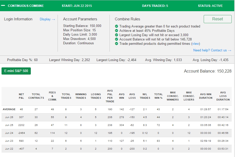Click the AVG LOSS DURATION header
The image size is (235, 157).
click(x=223, y=96)
